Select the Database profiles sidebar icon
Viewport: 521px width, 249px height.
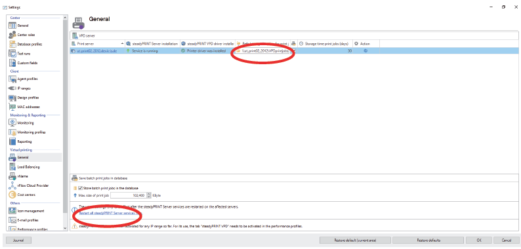tap(12, 44)
